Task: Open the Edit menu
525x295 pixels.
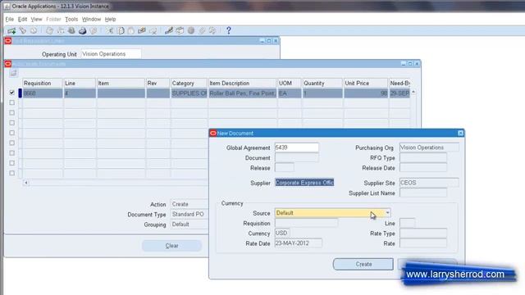Action: point(22,20)
